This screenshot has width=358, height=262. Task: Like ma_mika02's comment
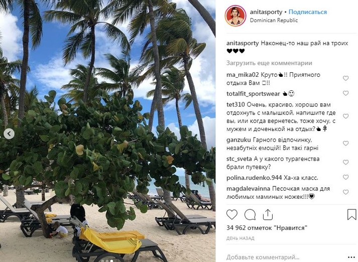(x=345, y=78)
